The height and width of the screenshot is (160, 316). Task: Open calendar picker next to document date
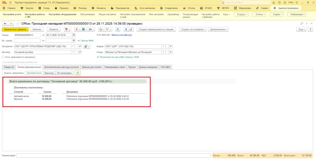pos(74,35)
